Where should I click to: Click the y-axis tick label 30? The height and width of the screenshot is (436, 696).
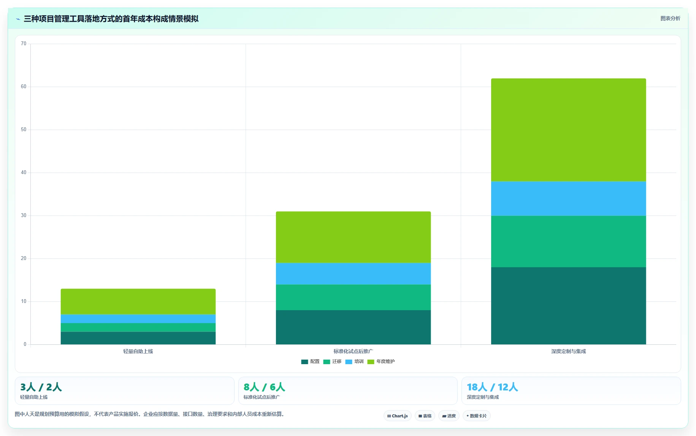[24, 216]
